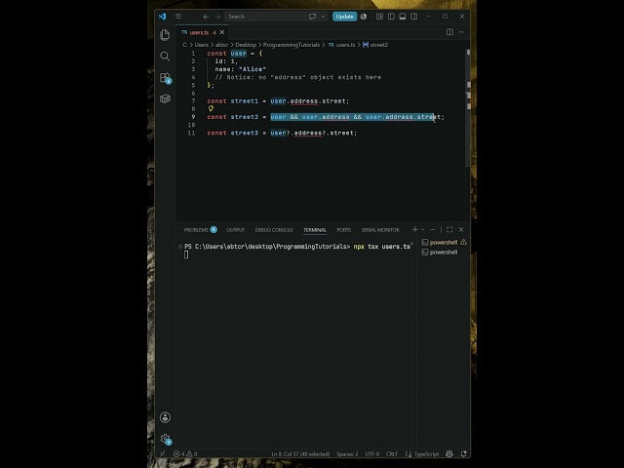Open the Manage gear icon
624x468 pixels.
click(165, 439)
